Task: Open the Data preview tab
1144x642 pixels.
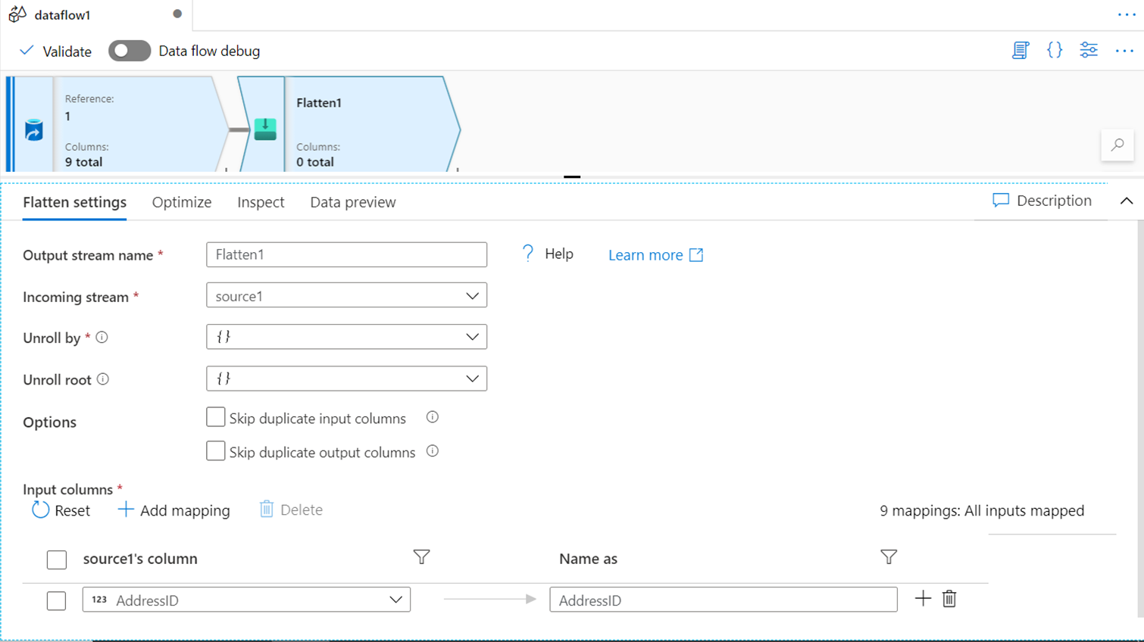Action: coord(352,202)
